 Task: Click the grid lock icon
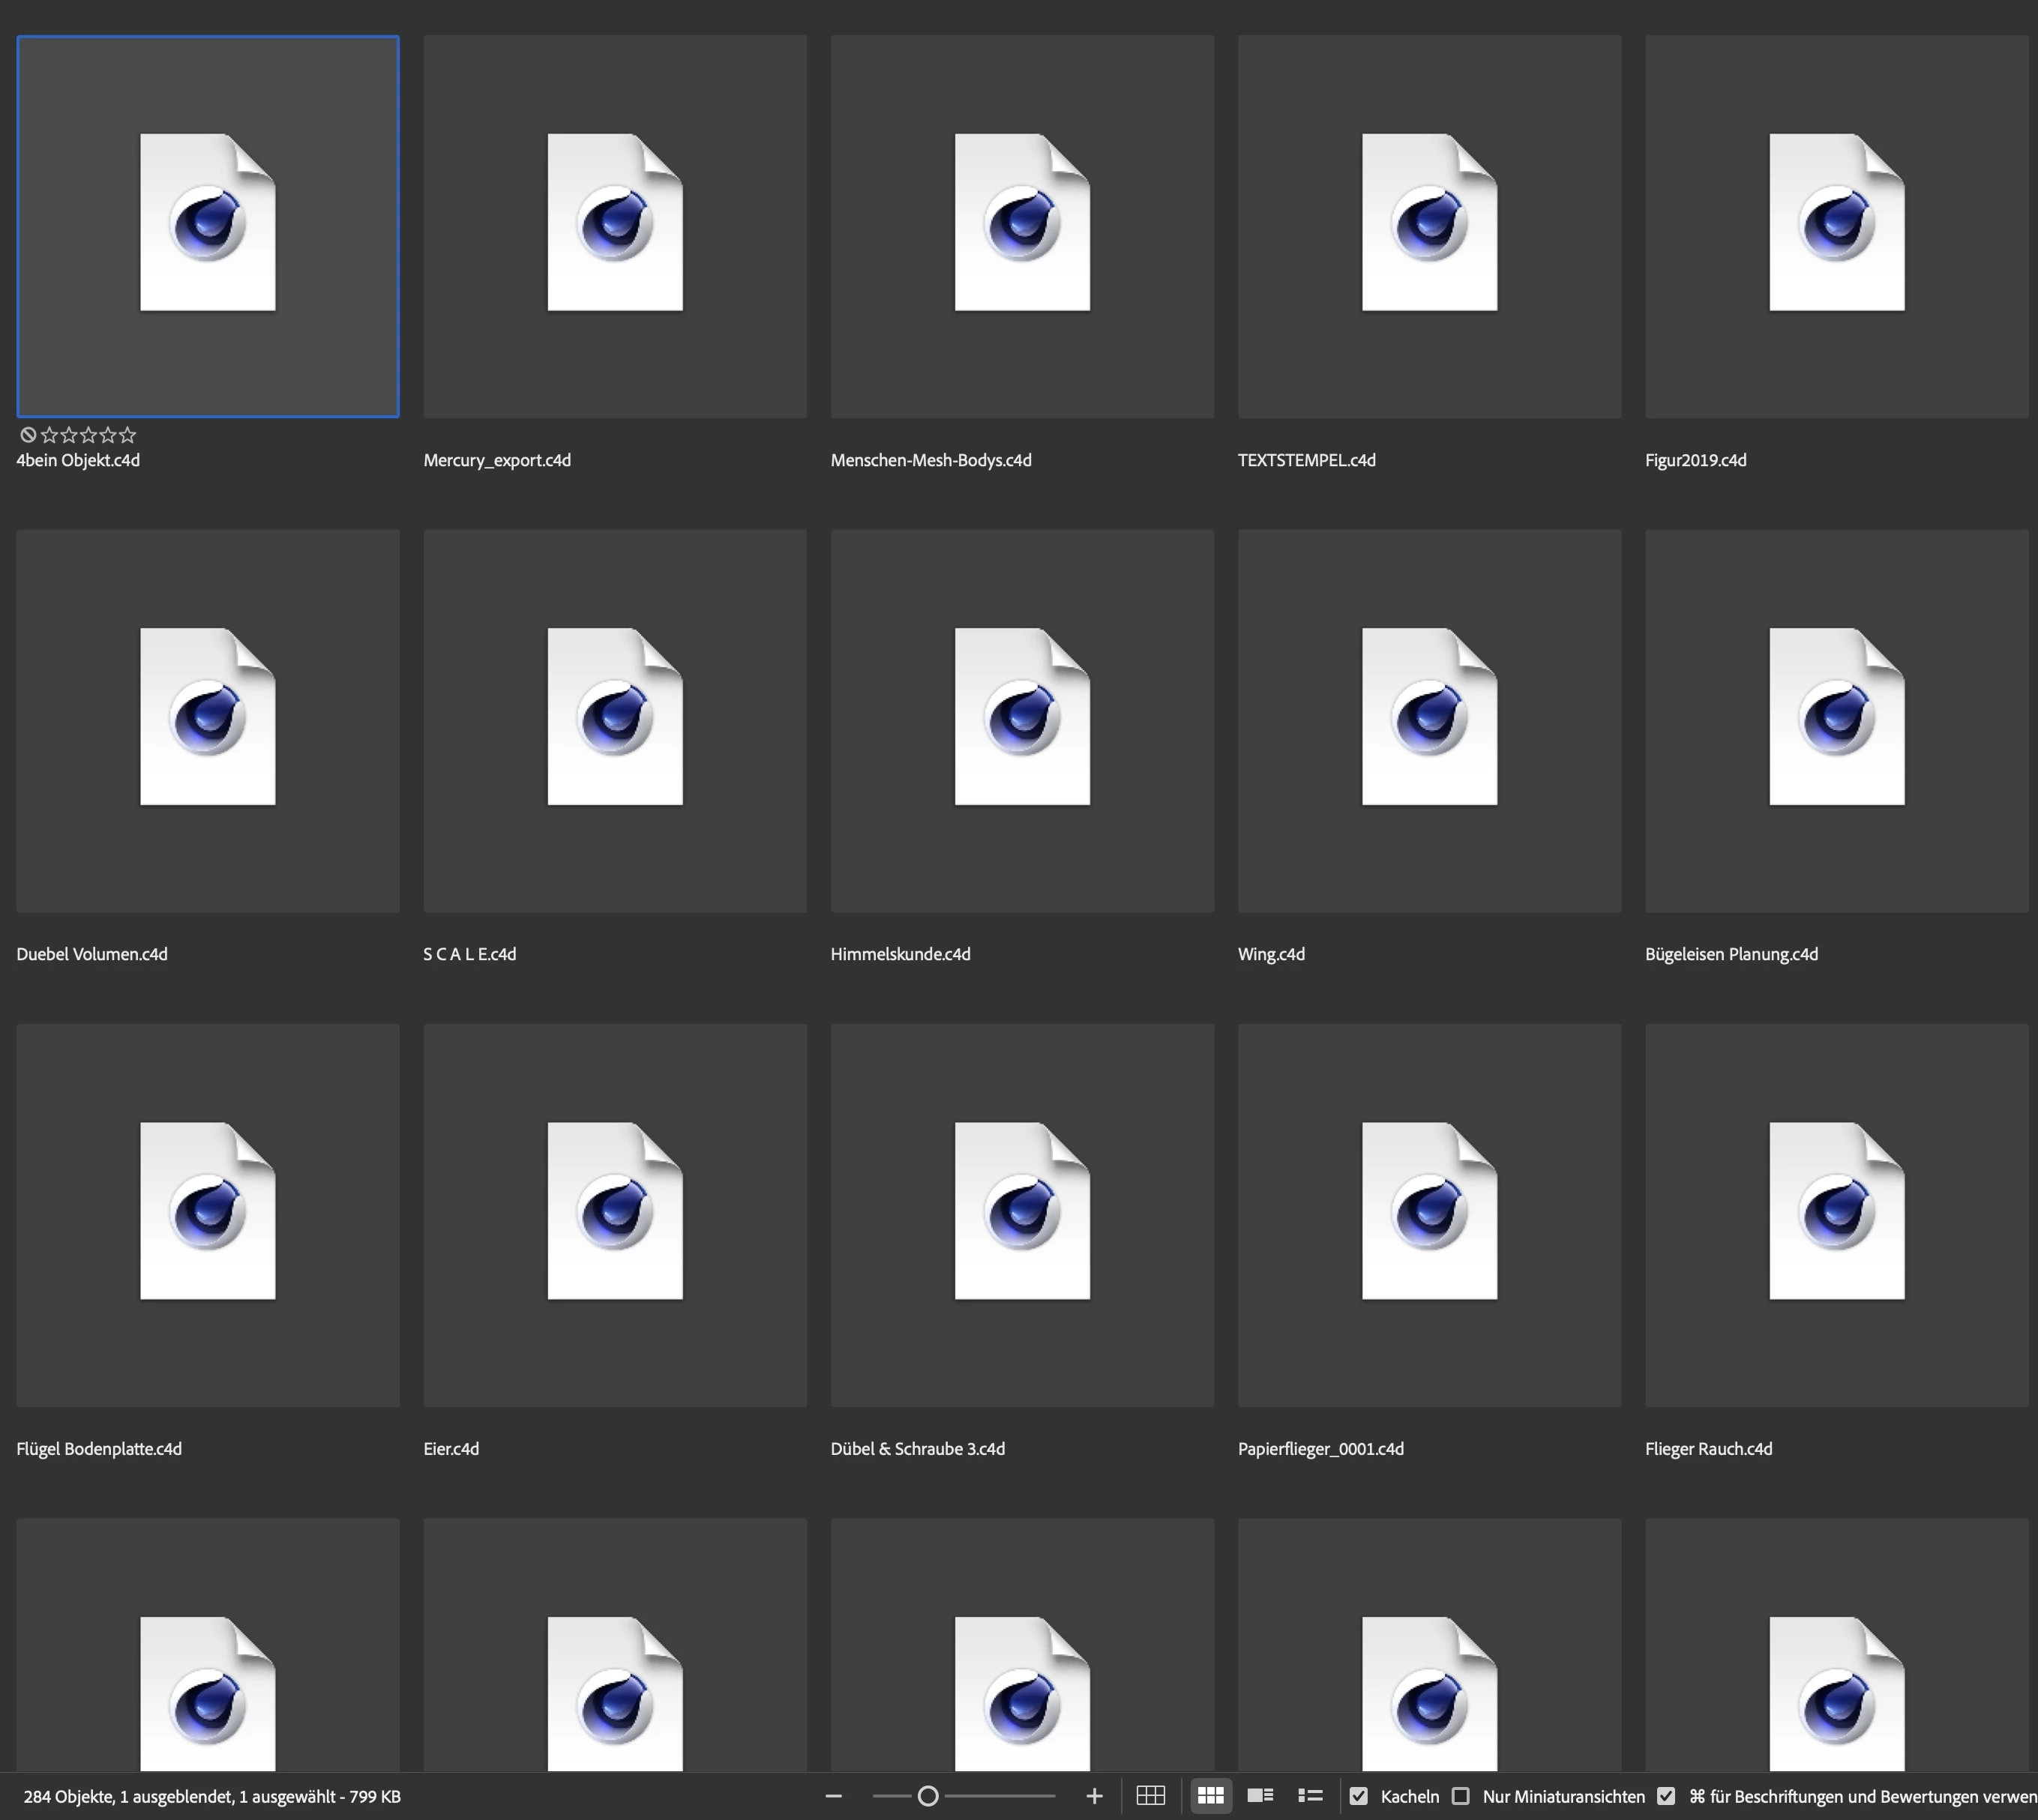tap(1150, 1796)
